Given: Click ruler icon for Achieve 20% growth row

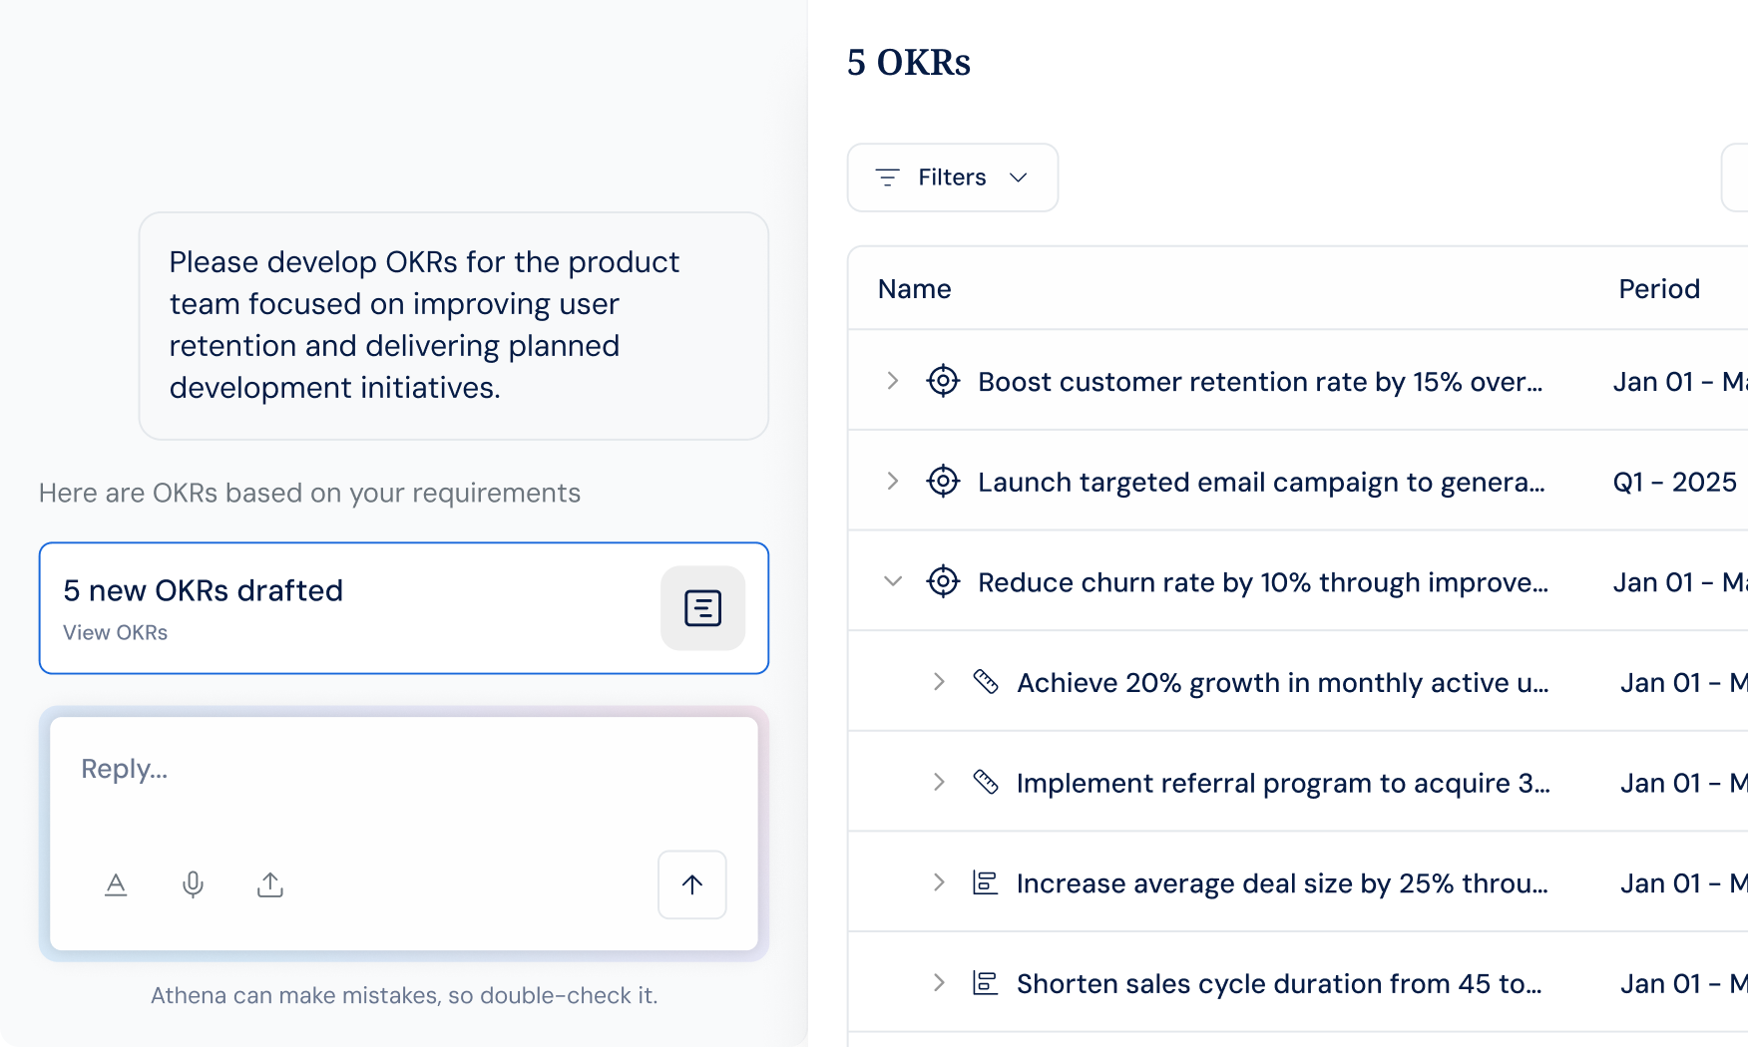Looking at the screenshot, I should (x=986, y=682).
